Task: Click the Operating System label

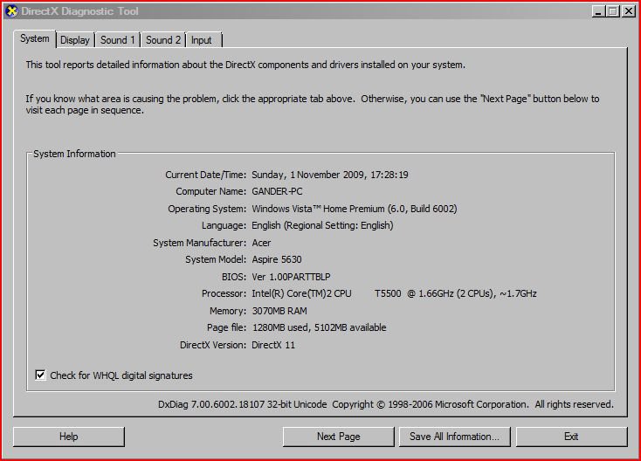Action: click(207, 209)
